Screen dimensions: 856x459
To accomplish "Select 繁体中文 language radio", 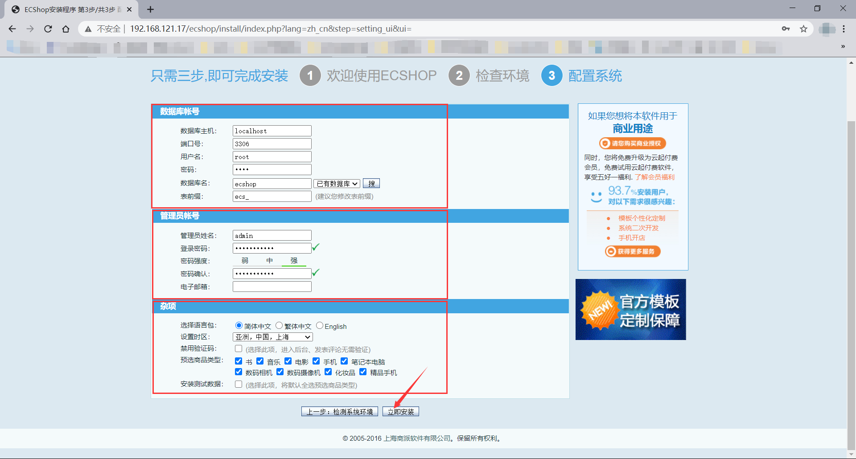I will click(279, 325).
